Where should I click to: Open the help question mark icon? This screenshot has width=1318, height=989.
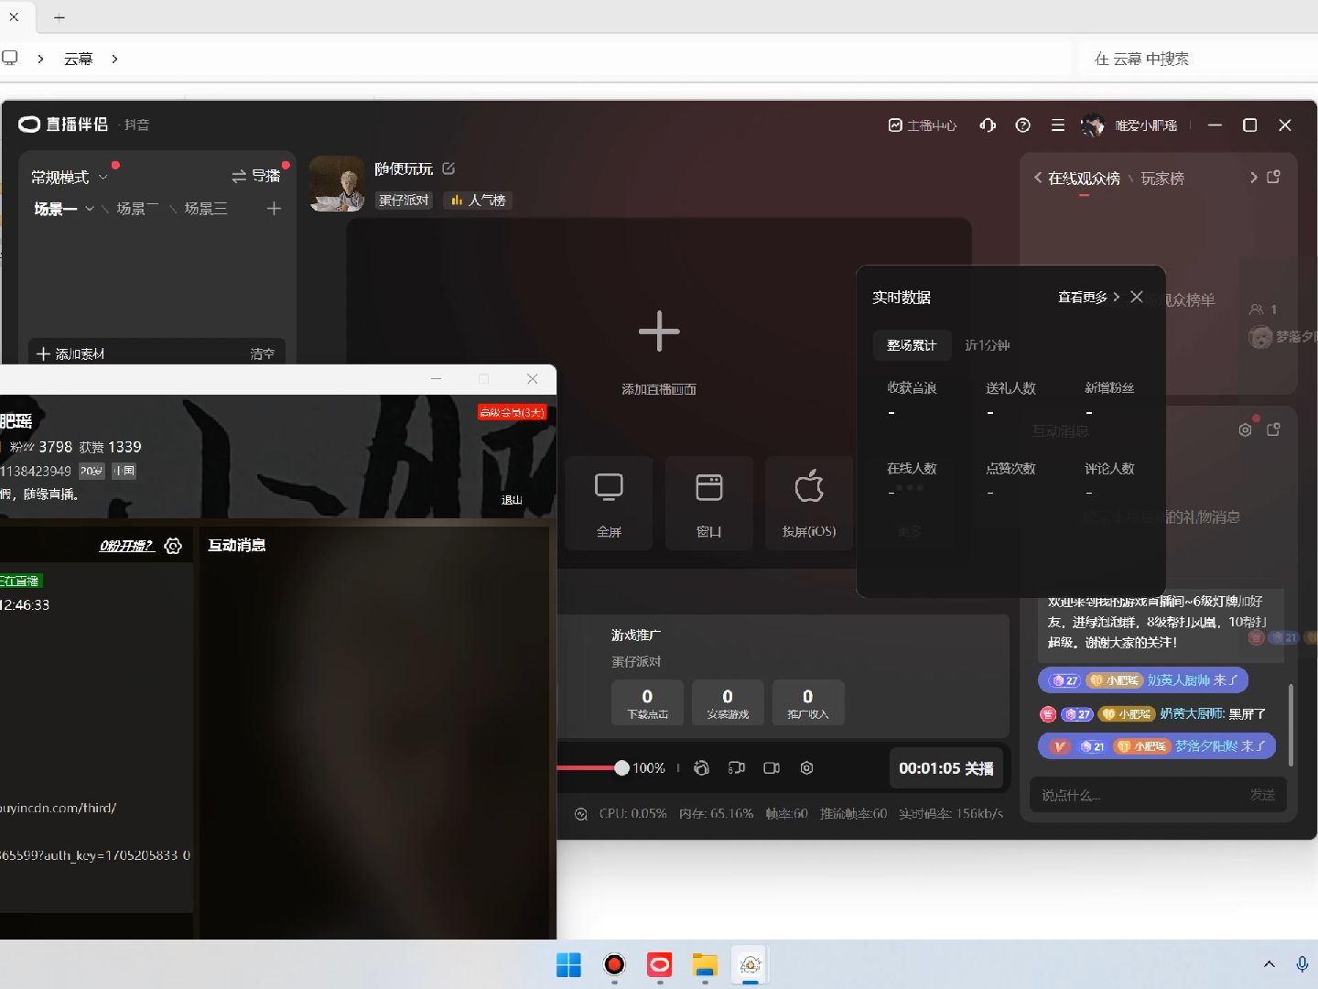click(1023, 125)
